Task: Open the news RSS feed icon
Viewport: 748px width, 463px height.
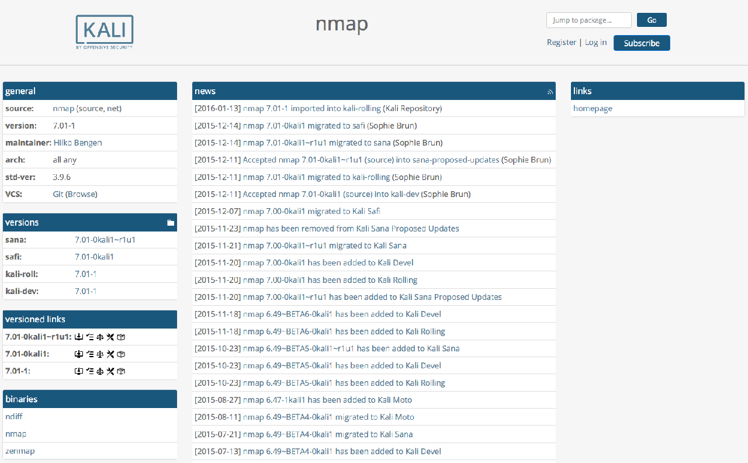Action: coord(550,92)
